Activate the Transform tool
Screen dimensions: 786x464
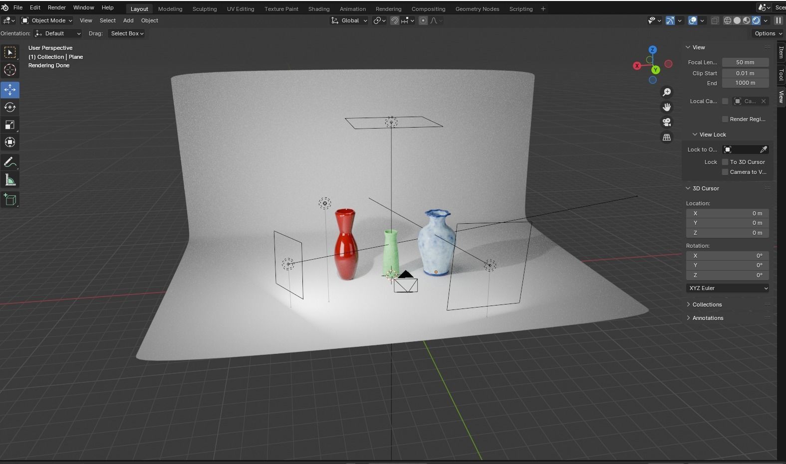(x=10, y=142)
